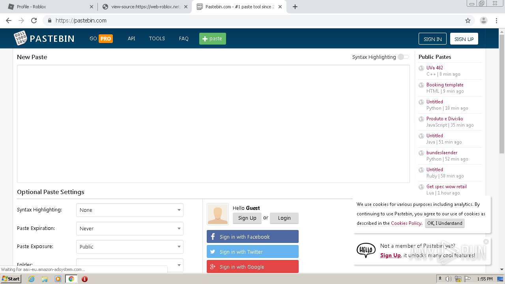
Task: Open Get spec wow retail paste
Action: tap(447, 187)
